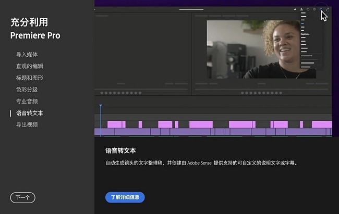Click the fullscreen expand icon in preview header
The width and height of the screenshot is (339, 214).
328,9
